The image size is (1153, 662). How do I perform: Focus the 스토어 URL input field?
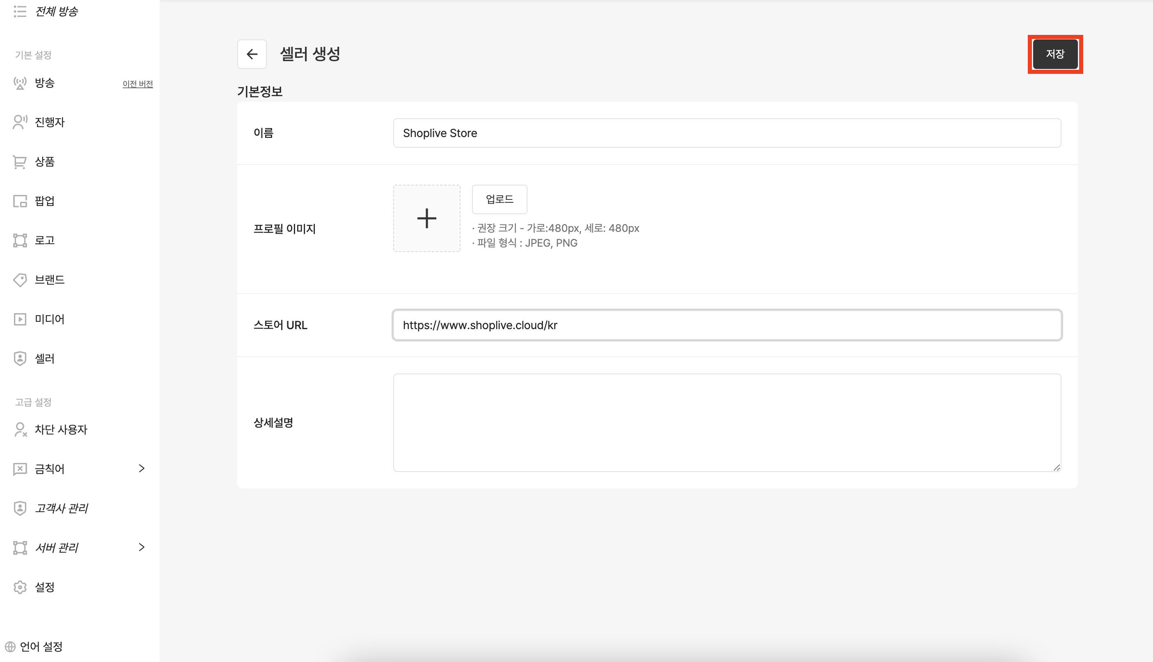(727, 325)
